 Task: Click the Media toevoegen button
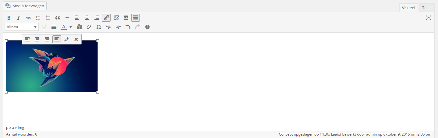point(25,6)
